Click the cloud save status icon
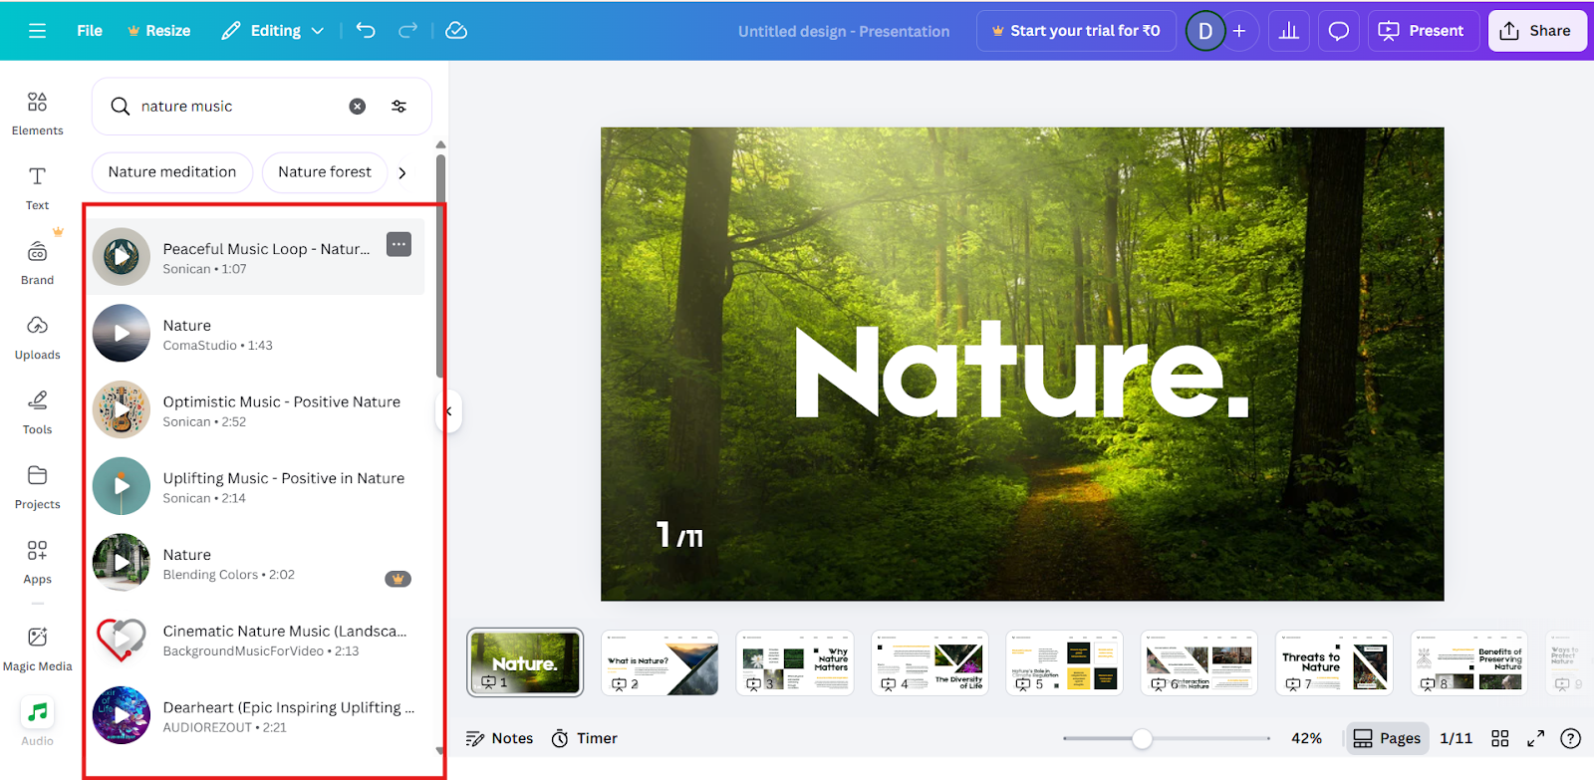The image size is (1594, 780). (456, 31)
